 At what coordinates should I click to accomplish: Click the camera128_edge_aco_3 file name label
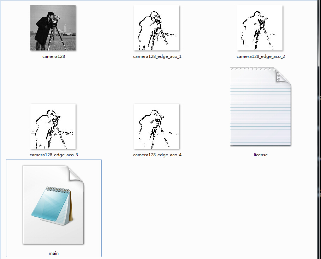pos(54,155)
